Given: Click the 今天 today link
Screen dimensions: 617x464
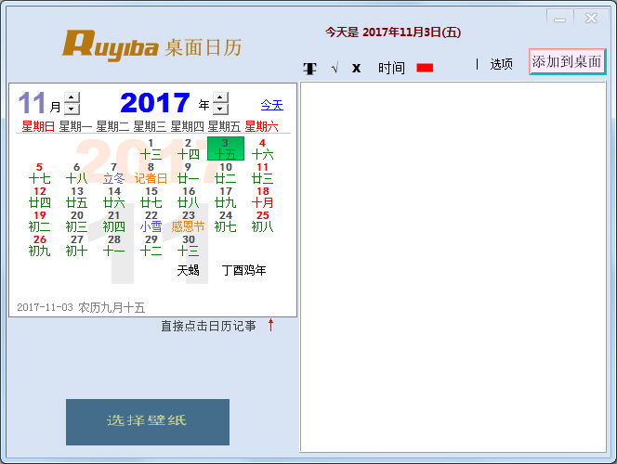Looking at the screenshot, I should coord(271,105).
